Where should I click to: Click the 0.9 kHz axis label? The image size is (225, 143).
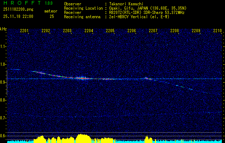[x=3, y=82]
